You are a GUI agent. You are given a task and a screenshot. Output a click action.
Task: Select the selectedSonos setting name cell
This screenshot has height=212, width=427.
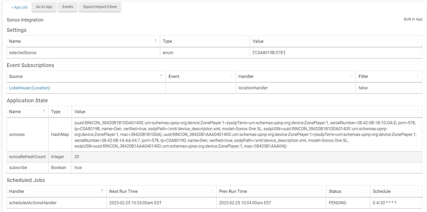(x=83, y=53)
